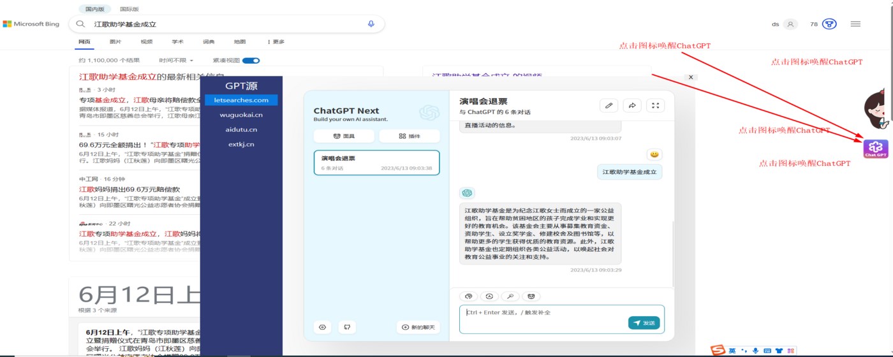This screenshot has height=357, width=893.
Task: Click the chat message input box
Action: coord(561,319)
